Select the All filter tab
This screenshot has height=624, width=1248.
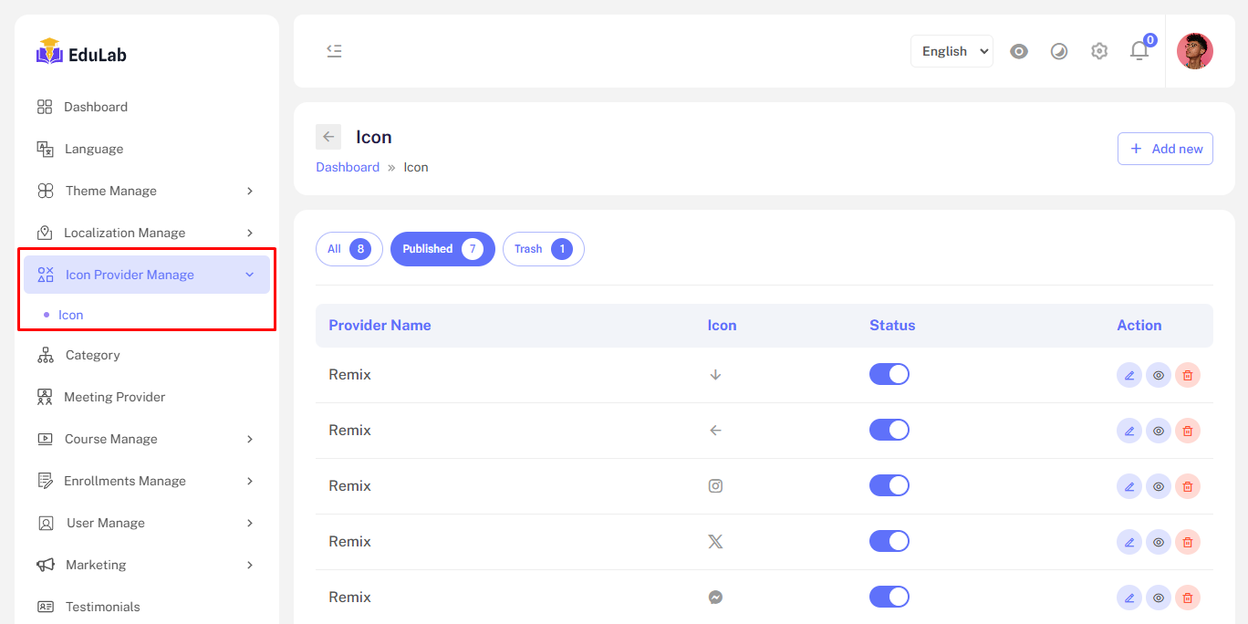[x=348, y=249]
